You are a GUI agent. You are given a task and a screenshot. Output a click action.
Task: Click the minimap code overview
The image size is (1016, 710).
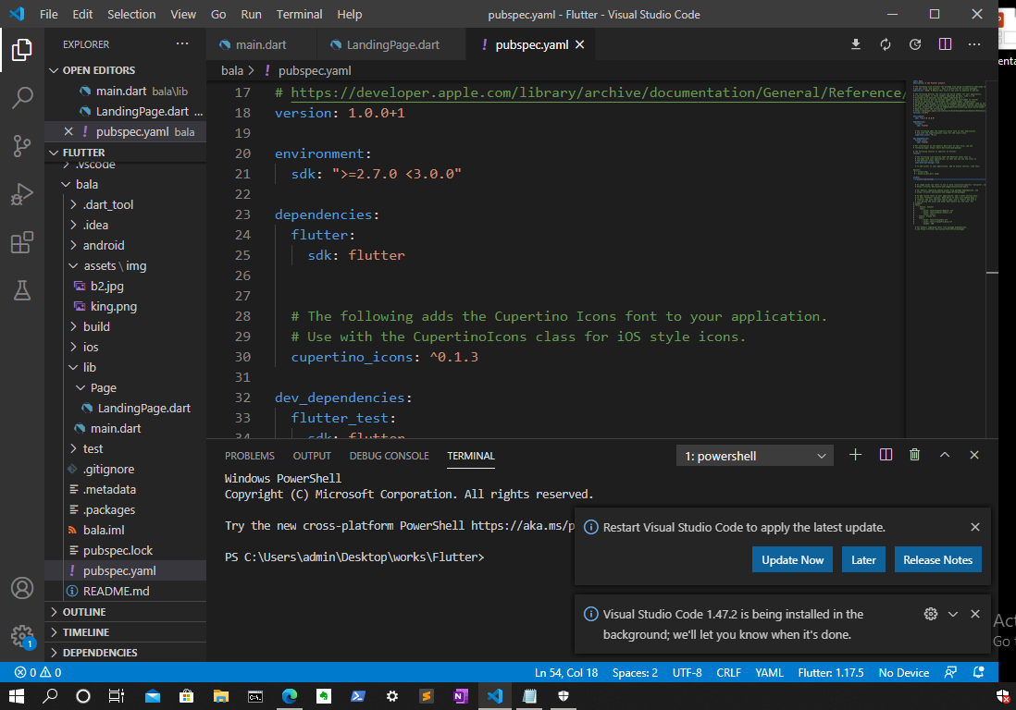[x=948, y=155]
